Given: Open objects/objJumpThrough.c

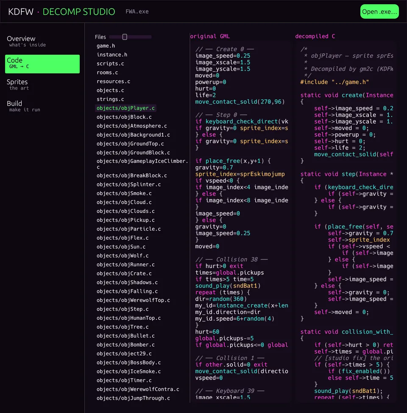Looking at the screenshot, I should 133,398.
